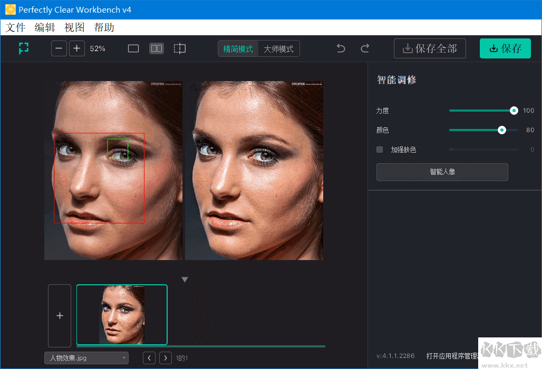542x369 pixels.
Task: Click the green 保存 button
Action: click(505, 48)
